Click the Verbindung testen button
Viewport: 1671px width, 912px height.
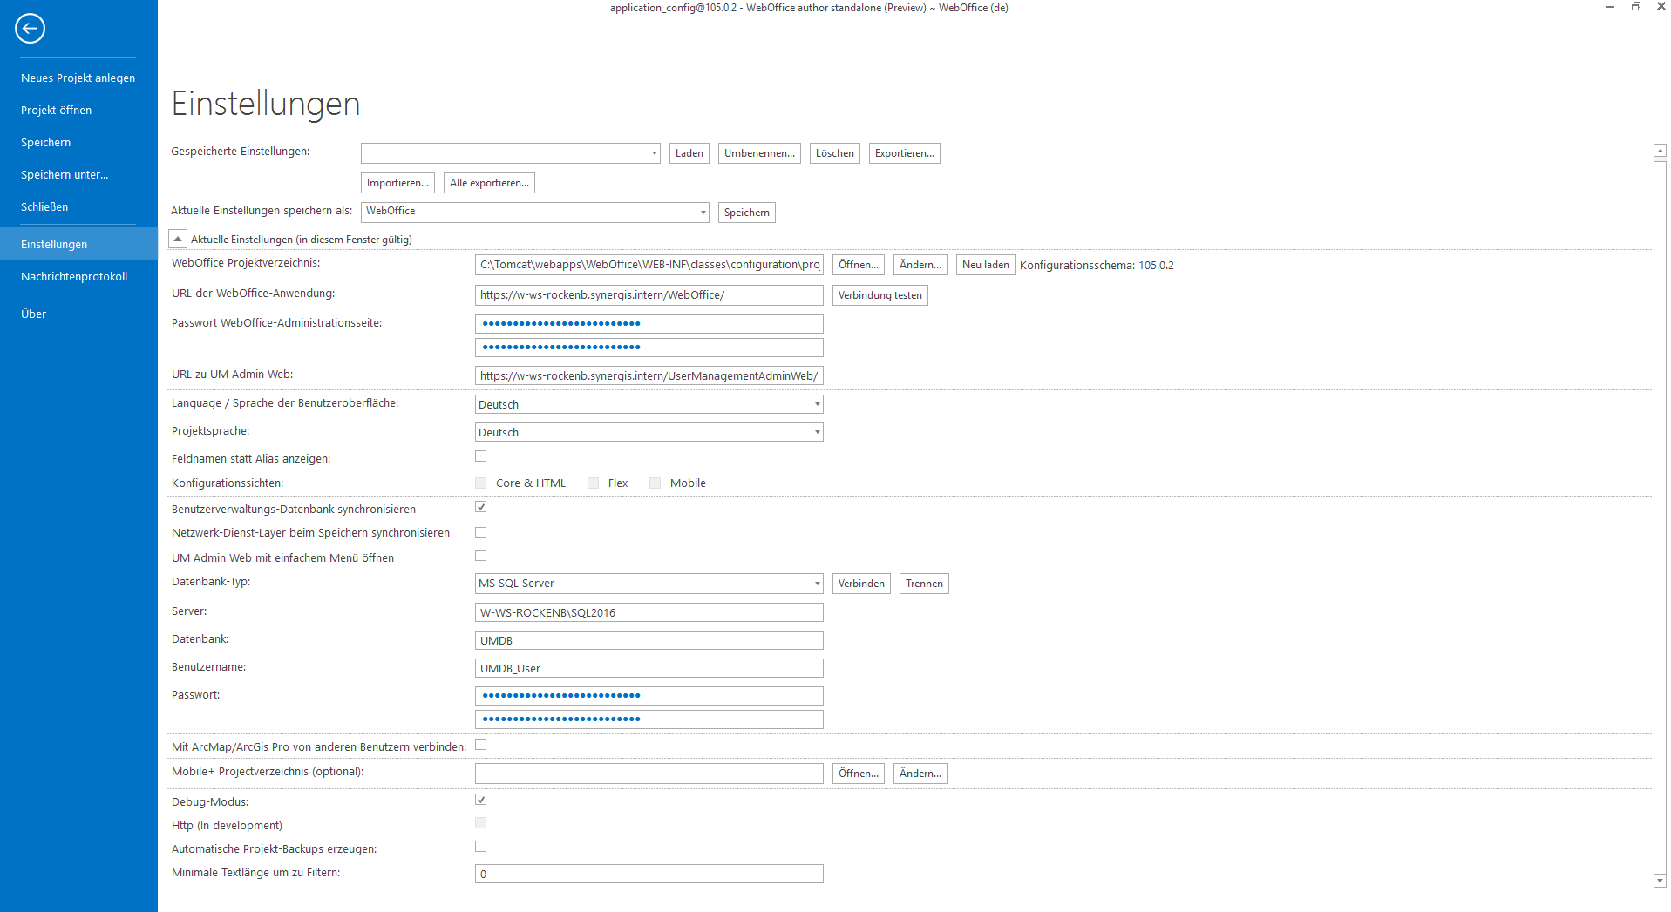[880, 294]
